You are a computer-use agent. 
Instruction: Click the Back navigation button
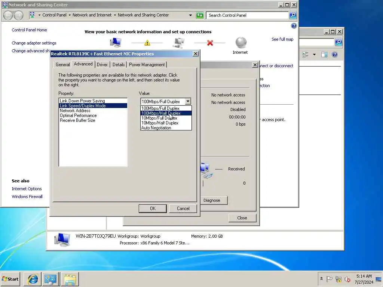[x=8, y=15]
